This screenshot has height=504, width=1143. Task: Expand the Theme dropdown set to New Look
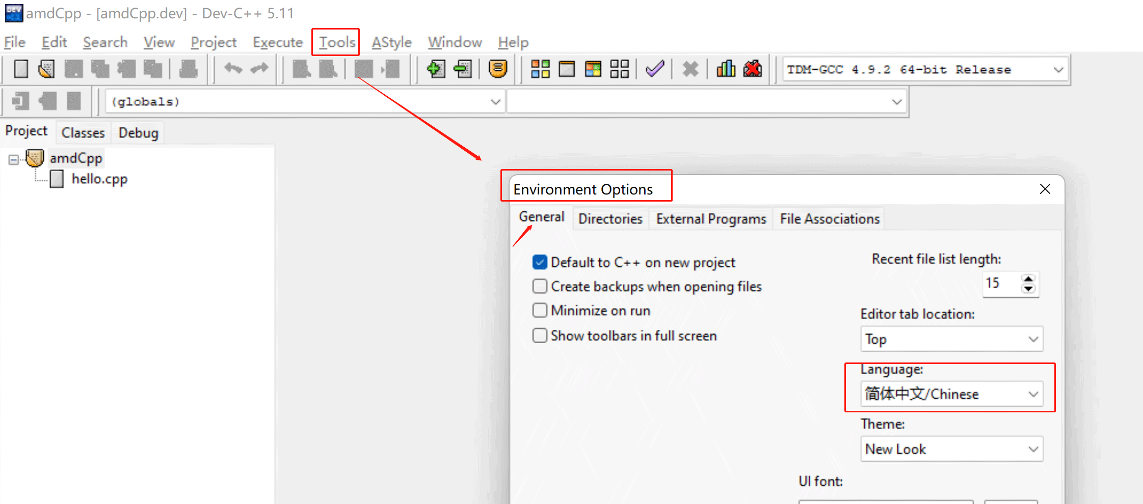(x=951, y=449)
